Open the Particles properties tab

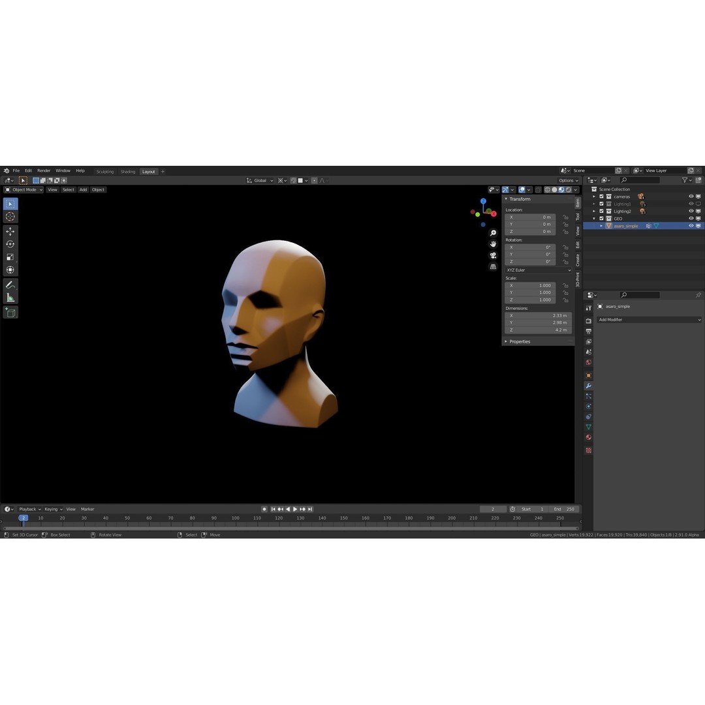(589, 396)
